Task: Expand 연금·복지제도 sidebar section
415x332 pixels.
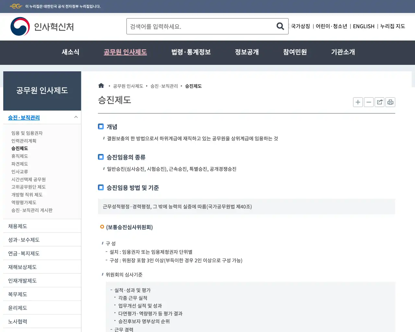Action: coord(42,253)
